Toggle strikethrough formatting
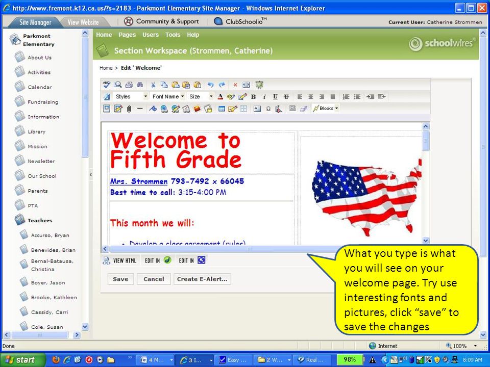The height and width of the screenshot is (367, 490). pos(286,97)
